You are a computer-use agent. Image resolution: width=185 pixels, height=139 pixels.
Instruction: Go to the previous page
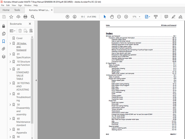[x=67, y=17]
